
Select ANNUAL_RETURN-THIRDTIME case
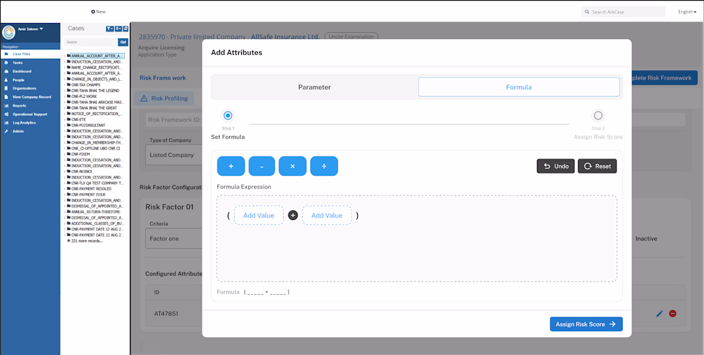pos(95,212)
